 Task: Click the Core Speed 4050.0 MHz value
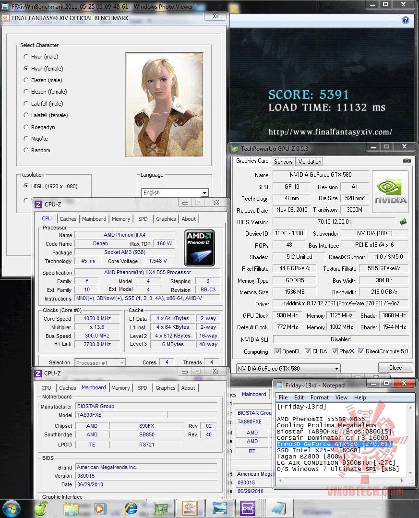pyautogui.click(x=97, y=318)
